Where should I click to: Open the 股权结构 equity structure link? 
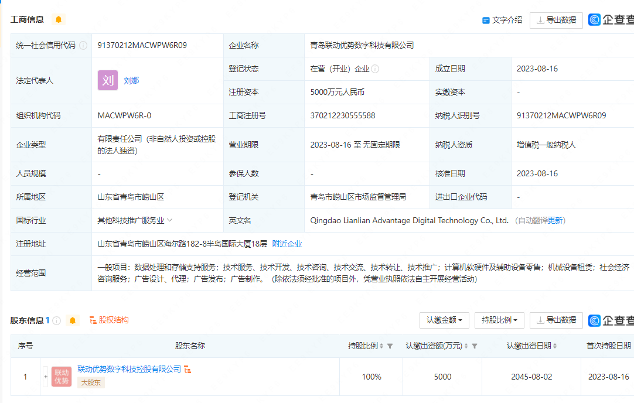pyautogui.click(x=109, y=320)
